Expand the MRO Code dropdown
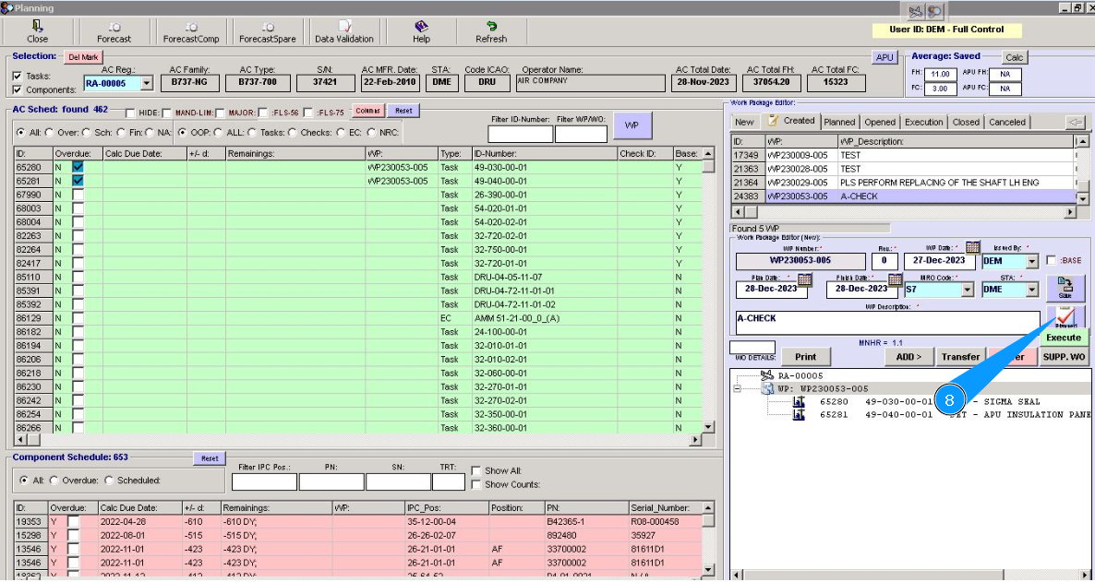The width and height of the screenshot is (1095, 582). coord(967,290)
